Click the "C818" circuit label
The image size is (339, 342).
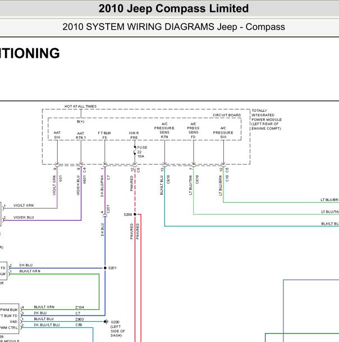pyautogui.click(x=197, y=180)
